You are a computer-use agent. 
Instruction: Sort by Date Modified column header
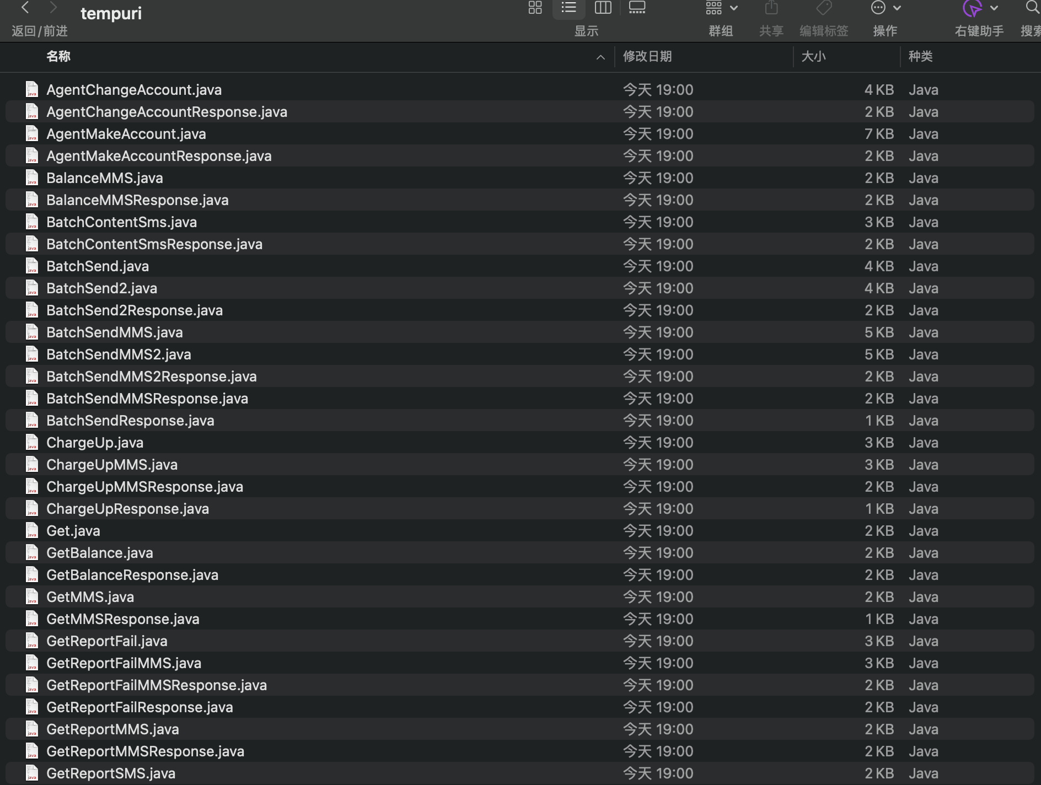click(x=647, y=56)
